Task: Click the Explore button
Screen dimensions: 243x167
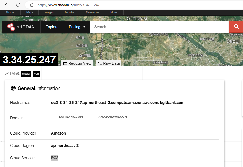Action: tap(52, 27)
